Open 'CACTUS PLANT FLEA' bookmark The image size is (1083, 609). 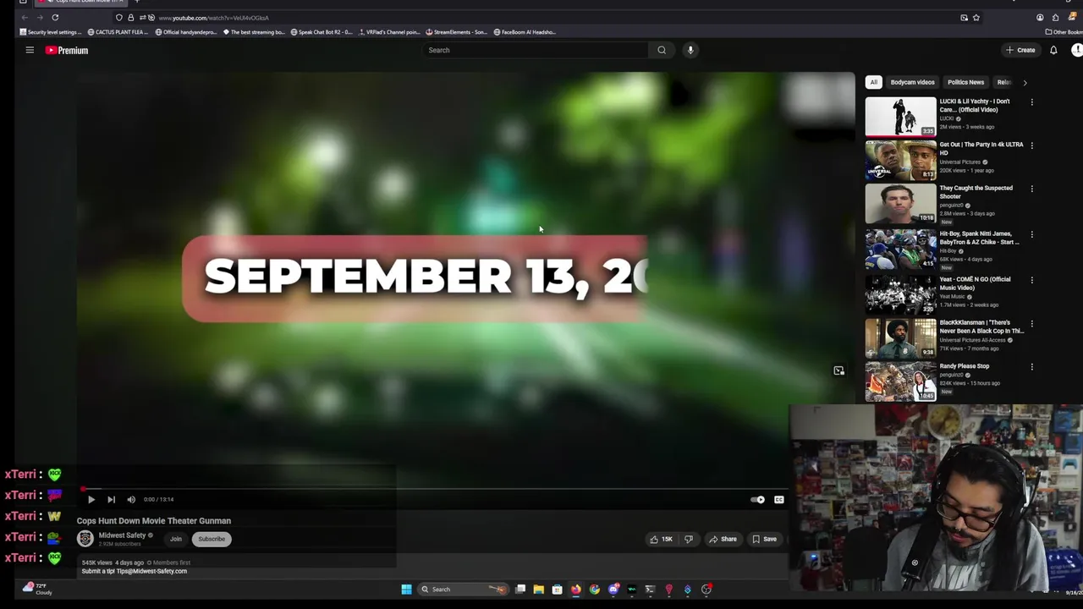click(x=118, y=32)
